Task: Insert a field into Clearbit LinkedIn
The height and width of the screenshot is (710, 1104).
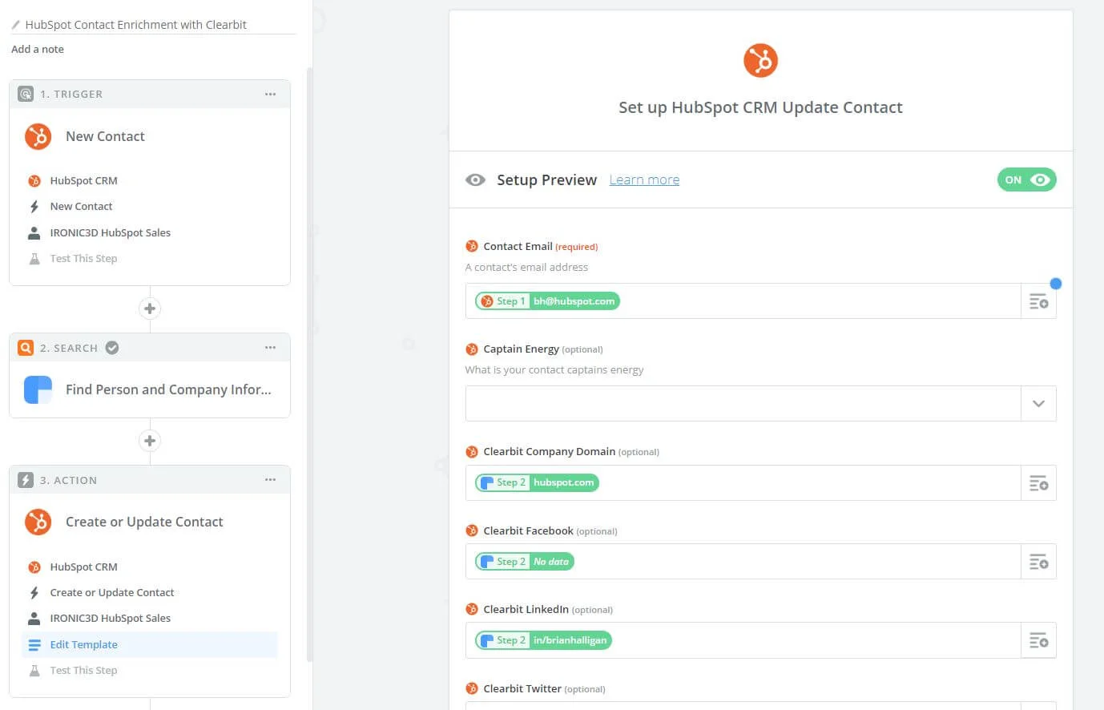Action: (1038, 640)
